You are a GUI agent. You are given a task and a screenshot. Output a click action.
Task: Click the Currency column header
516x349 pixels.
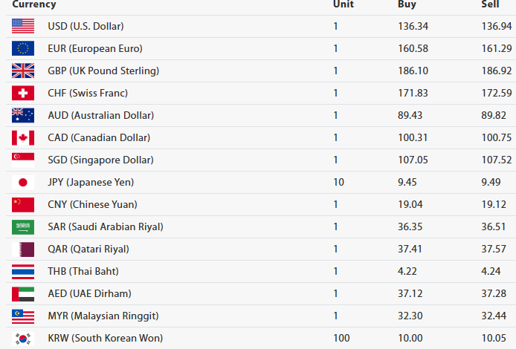point(34,4)
